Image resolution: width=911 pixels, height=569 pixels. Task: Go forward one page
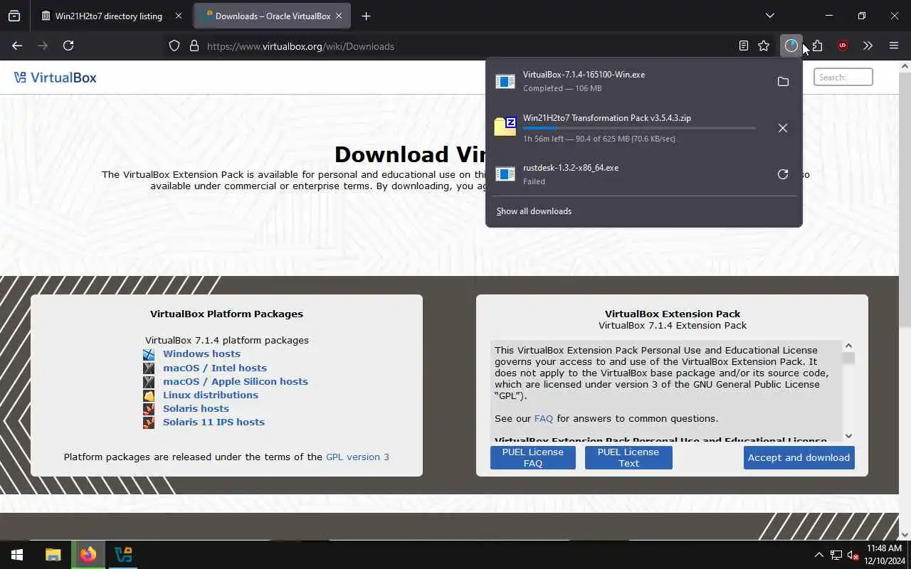point(43,46)
